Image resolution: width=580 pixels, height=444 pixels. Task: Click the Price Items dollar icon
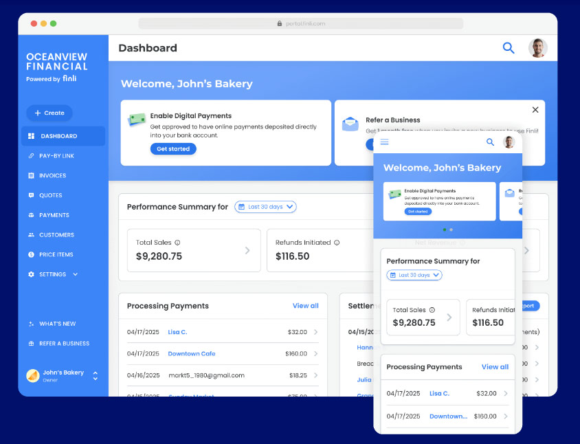[31, 254]
